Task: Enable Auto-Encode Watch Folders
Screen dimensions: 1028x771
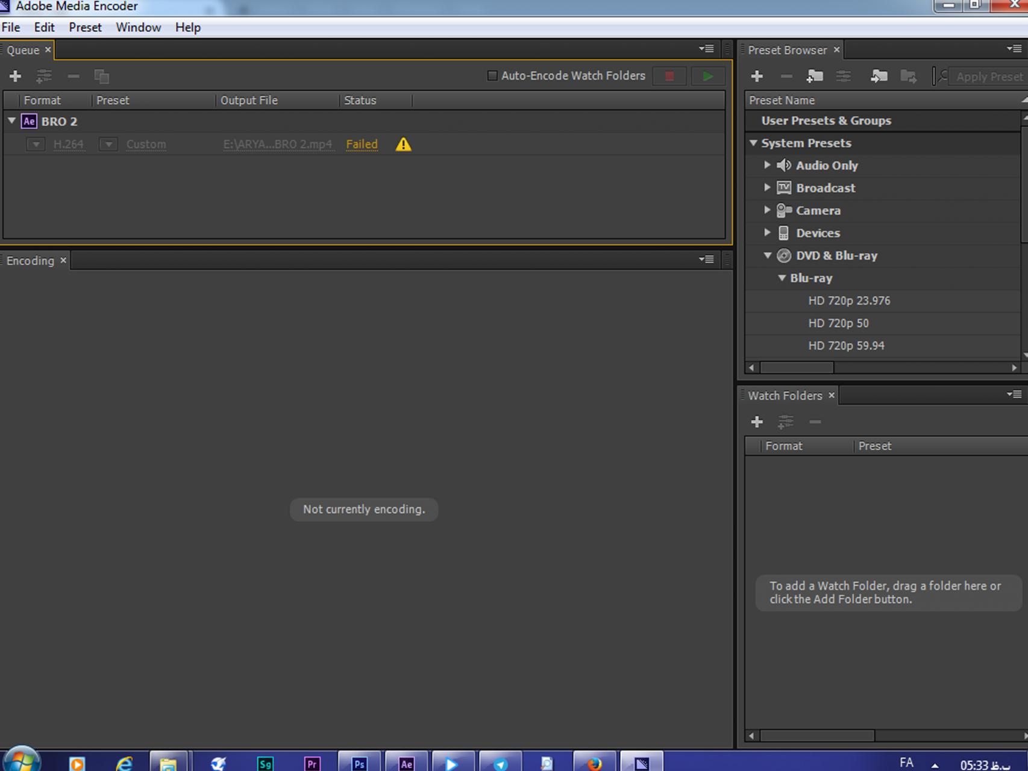Action: [492, 76]
